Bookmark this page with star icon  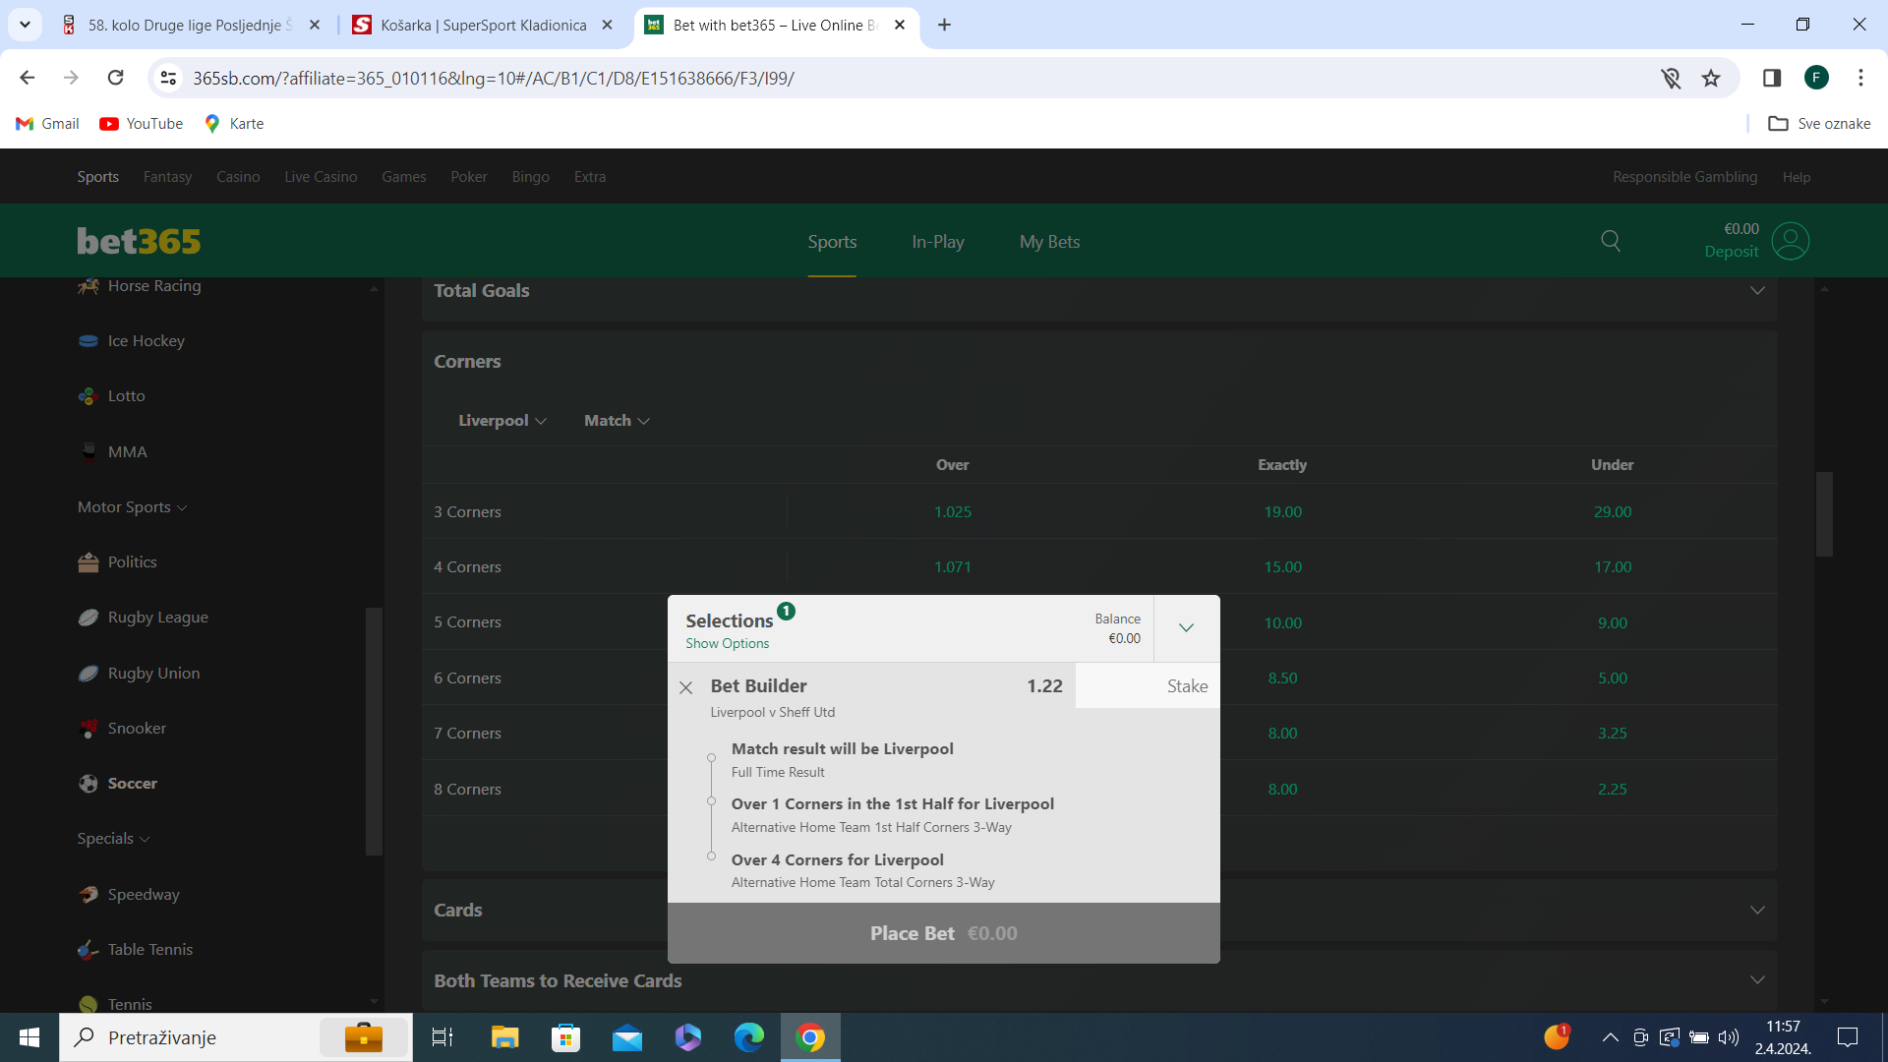tap(1711, 79)
